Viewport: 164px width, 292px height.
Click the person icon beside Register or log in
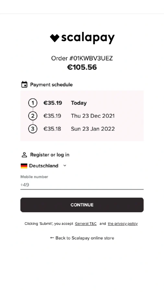(24, 155)
